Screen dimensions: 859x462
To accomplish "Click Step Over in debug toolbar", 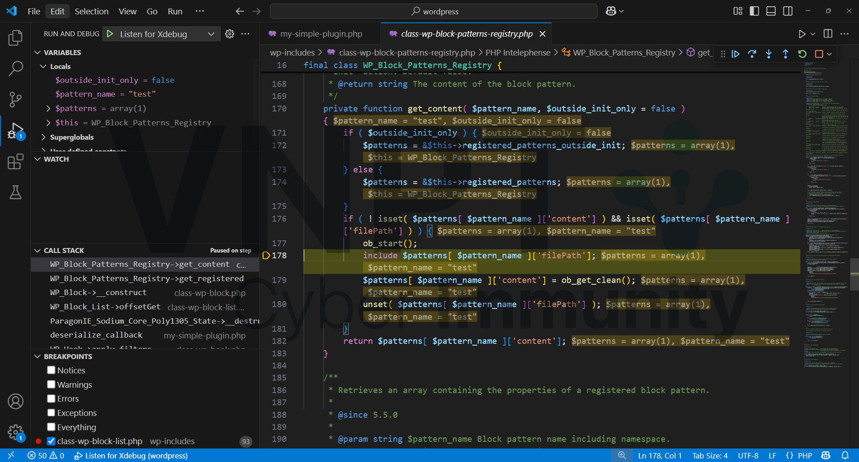I will [752, 54].
